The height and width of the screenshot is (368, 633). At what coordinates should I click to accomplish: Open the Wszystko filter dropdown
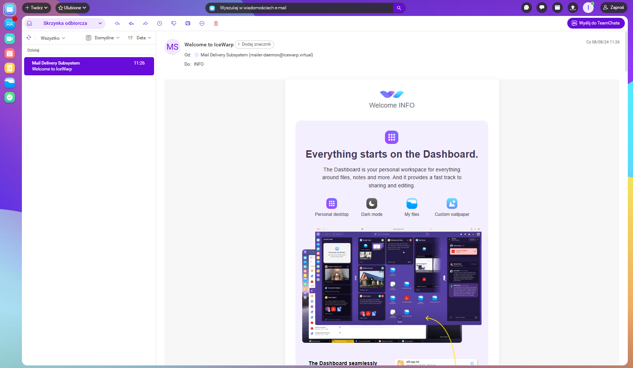[53, 38]
